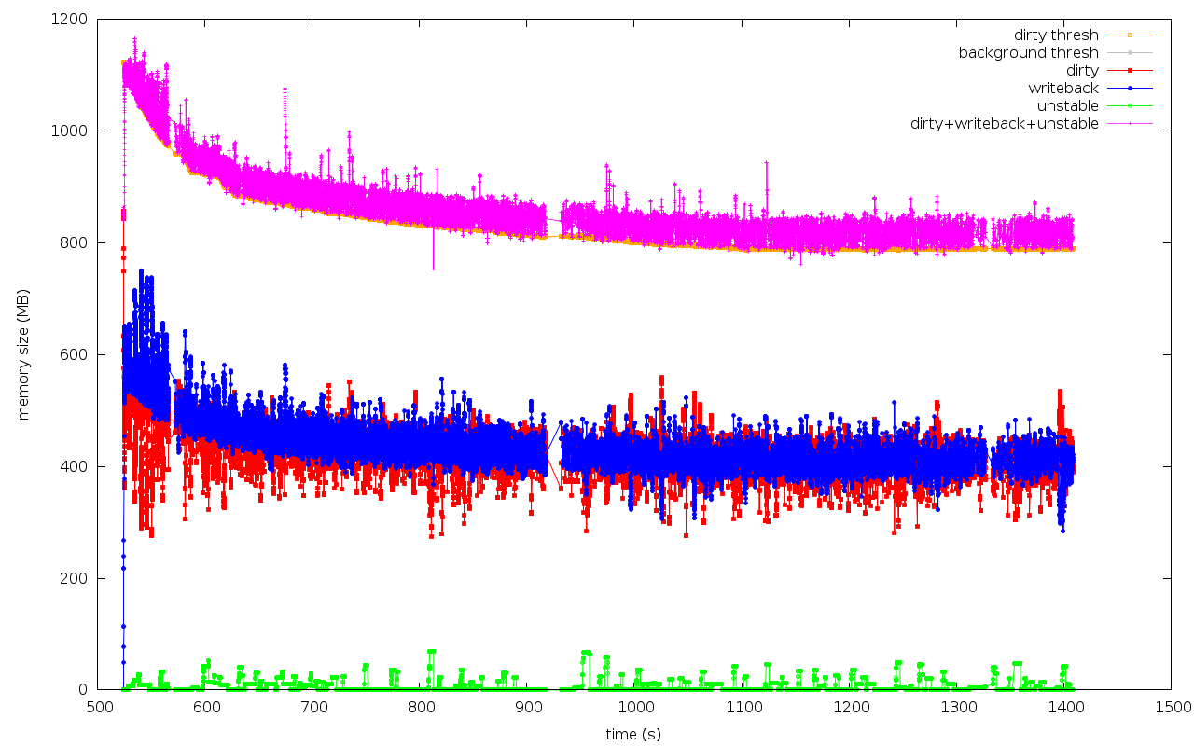Click the orange dirty thresh legend line sample
The height and width of the screenshot is (746, 1194).
(1130, 35)
